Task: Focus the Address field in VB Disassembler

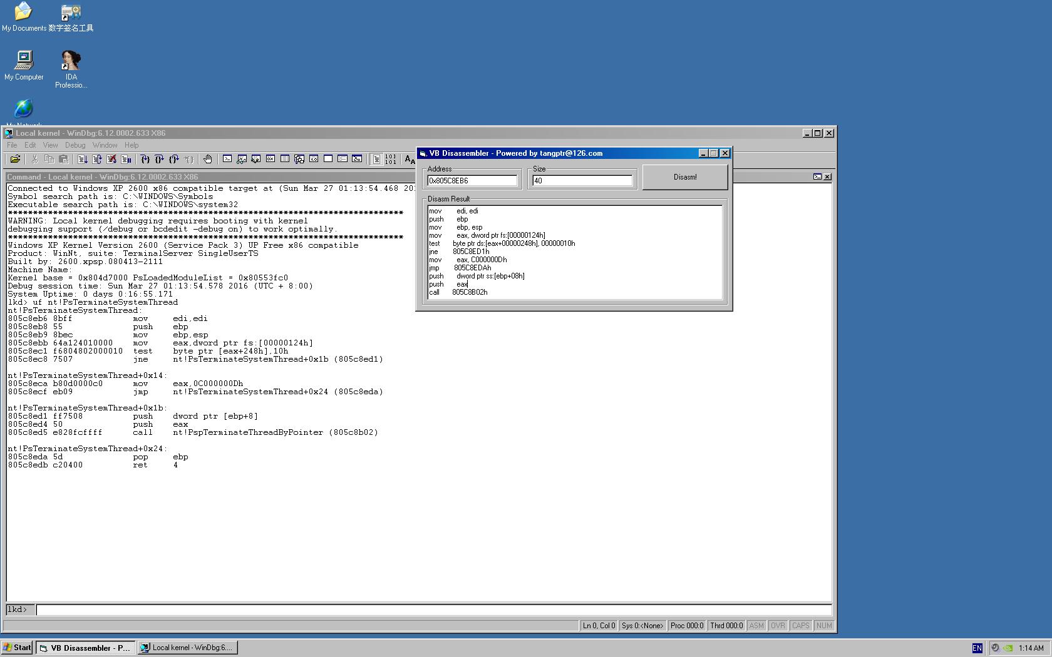Action: [x=472, y=181]
